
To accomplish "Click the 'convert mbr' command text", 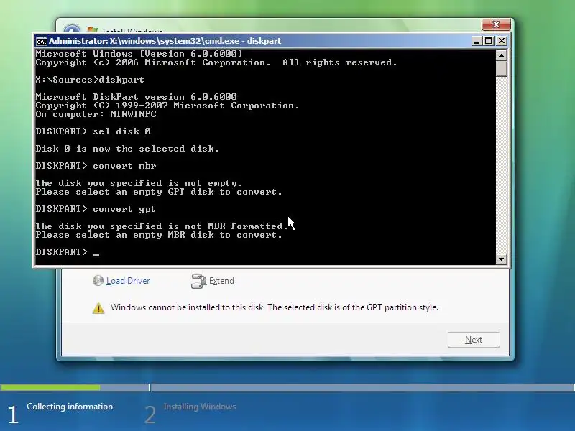I will (124, 166).
